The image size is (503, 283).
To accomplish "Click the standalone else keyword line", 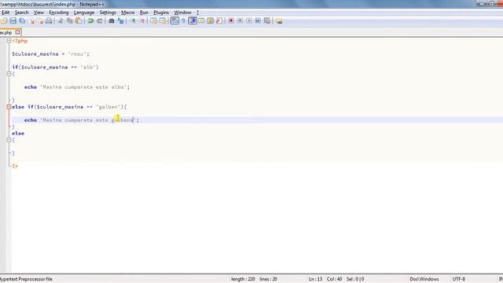I will (18, 134).
